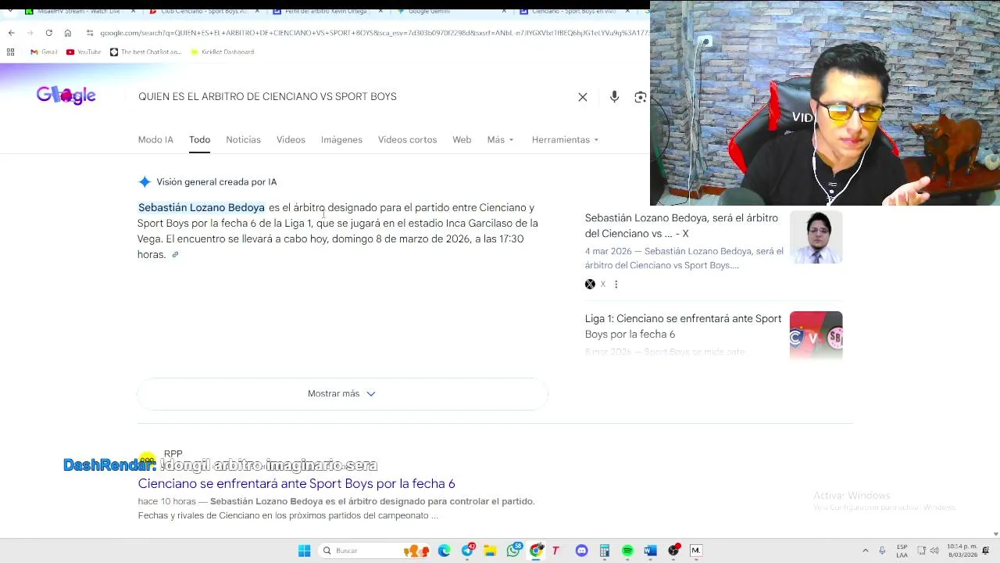Show hidden system tray icons
1000x563 pixels.
(x=865, y=550)
